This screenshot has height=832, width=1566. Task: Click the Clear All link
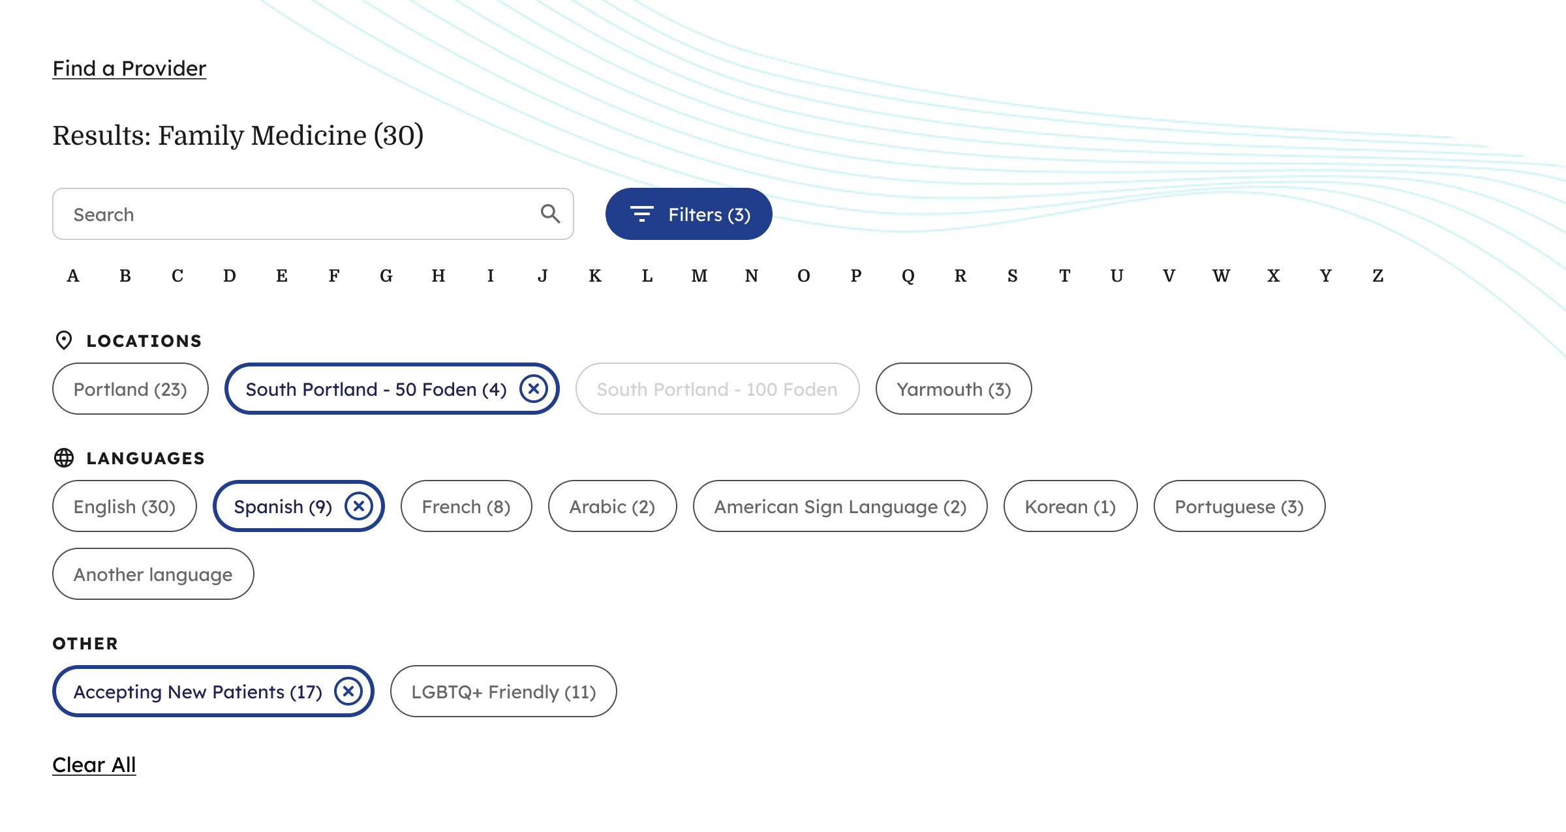click(94, 765)
